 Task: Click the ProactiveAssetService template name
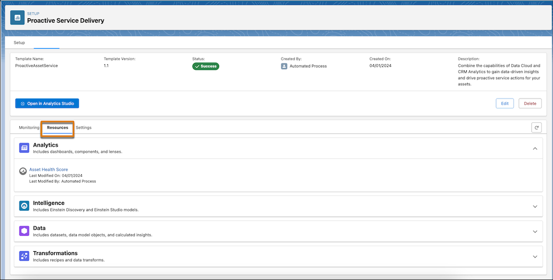point(36,66)
